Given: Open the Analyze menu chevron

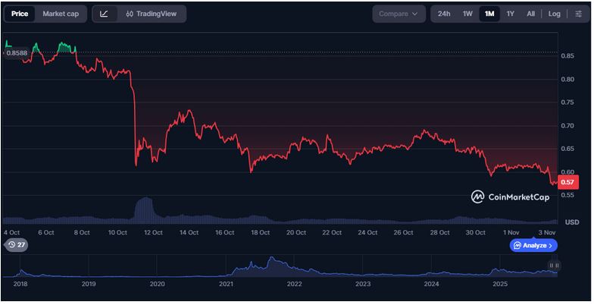Looking at the screenshot, I should [551, 245].
